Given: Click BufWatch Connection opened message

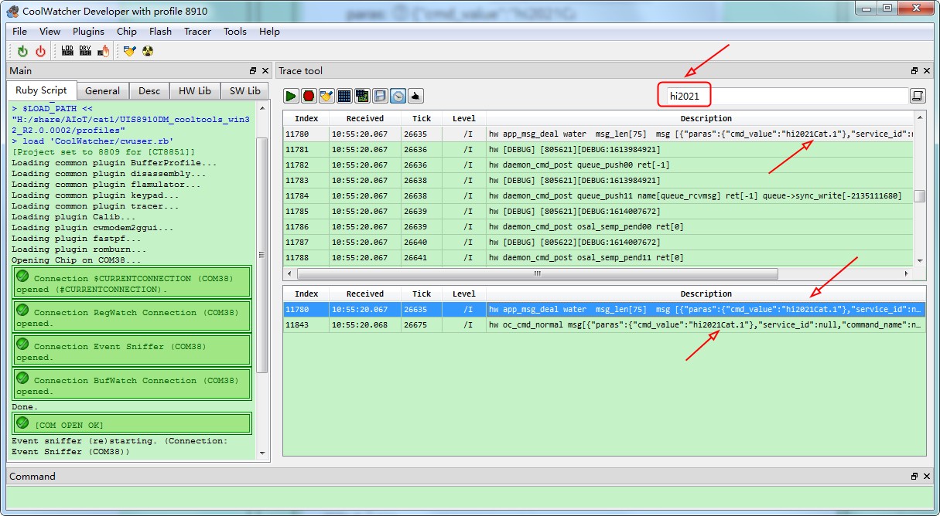Looking at the screenshot, I should [132, 385].
